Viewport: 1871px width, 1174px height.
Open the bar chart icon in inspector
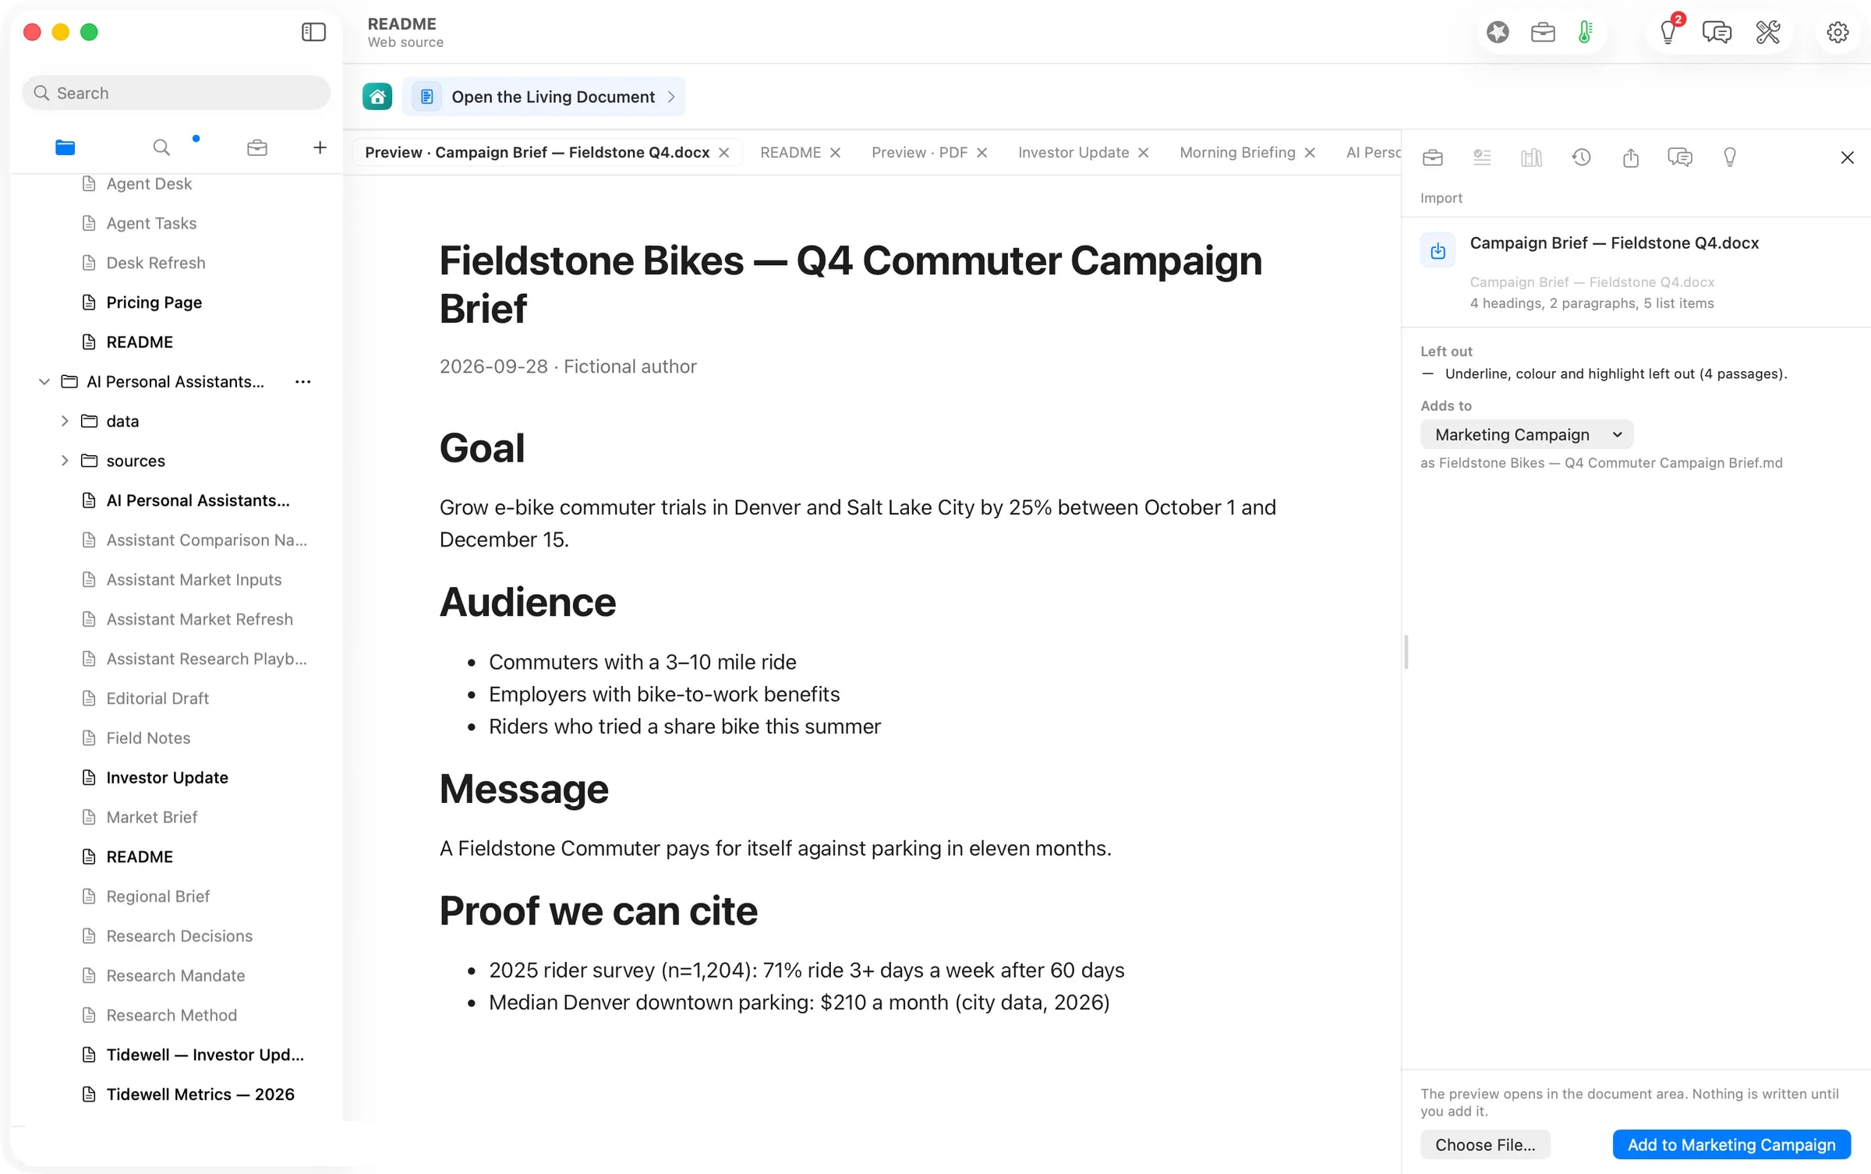1531,157
